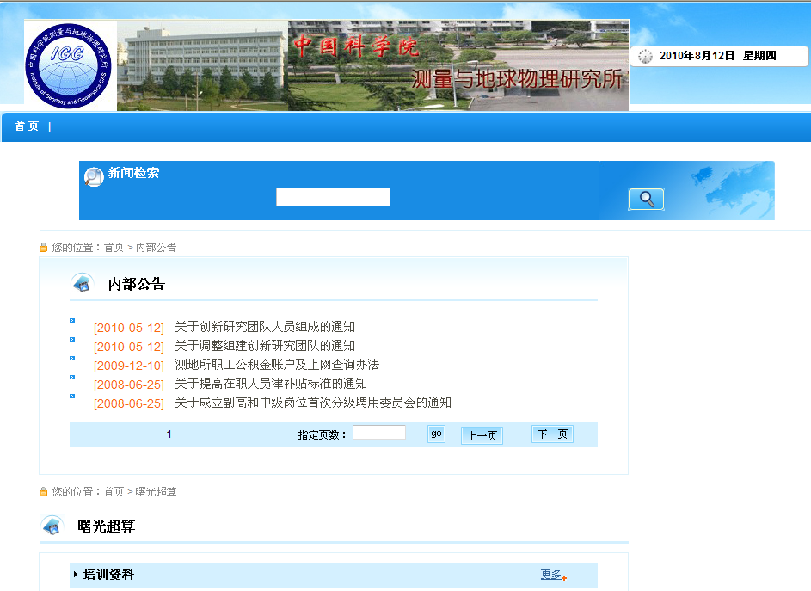This screenshot has height=591, width=811.
Task: Click the 新闻检索 magnifier document icon
Action: coord(94,177)
